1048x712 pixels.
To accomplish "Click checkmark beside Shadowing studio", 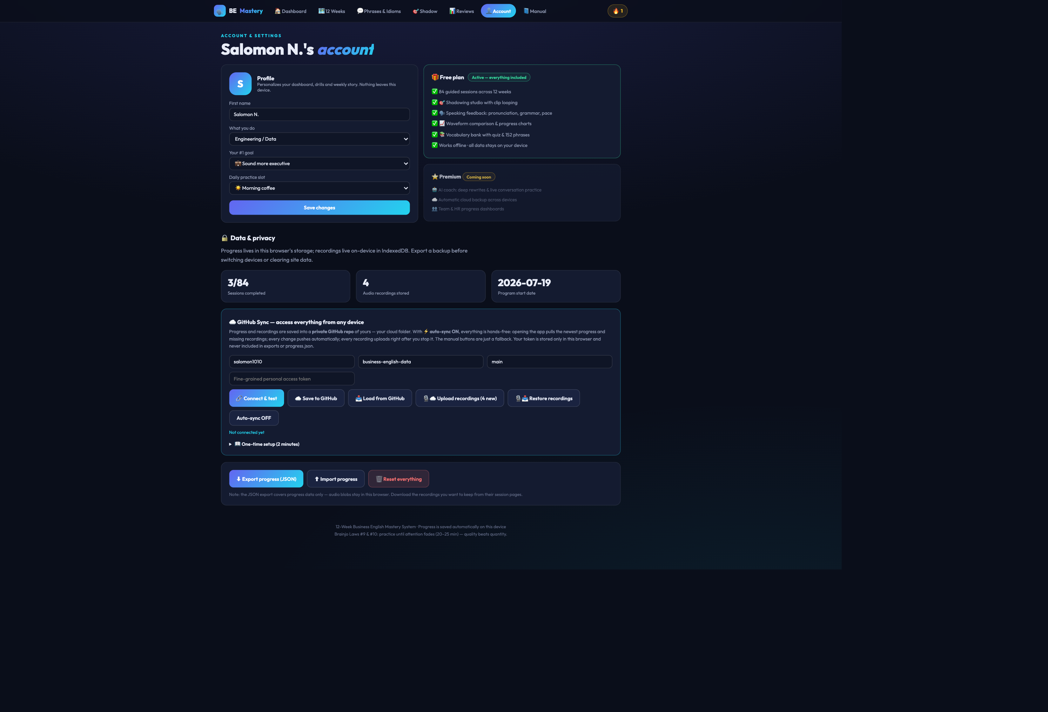I will click(435, 102).
